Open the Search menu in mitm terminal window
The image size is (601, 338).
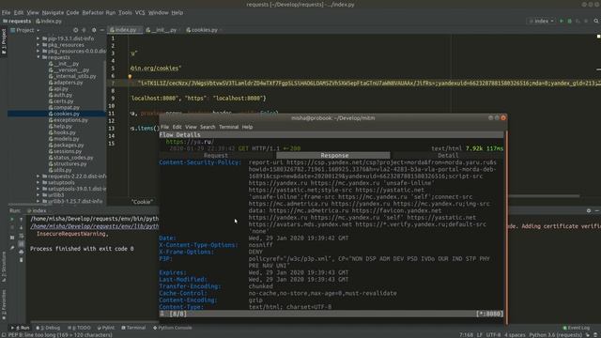click(x=208, y=127)
